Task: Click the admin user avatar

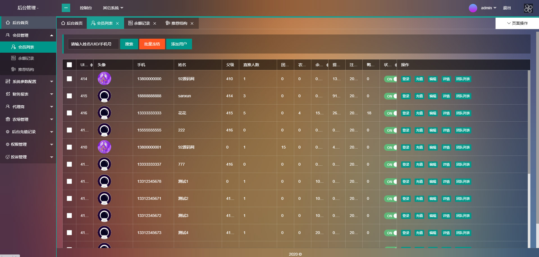Action: (473, 8)
